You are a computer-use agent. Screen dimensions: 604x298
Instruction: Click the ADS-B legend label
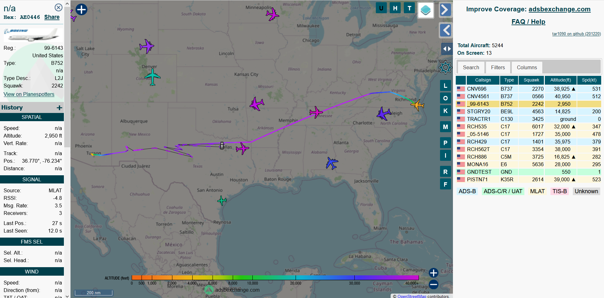tap(467, 191)
